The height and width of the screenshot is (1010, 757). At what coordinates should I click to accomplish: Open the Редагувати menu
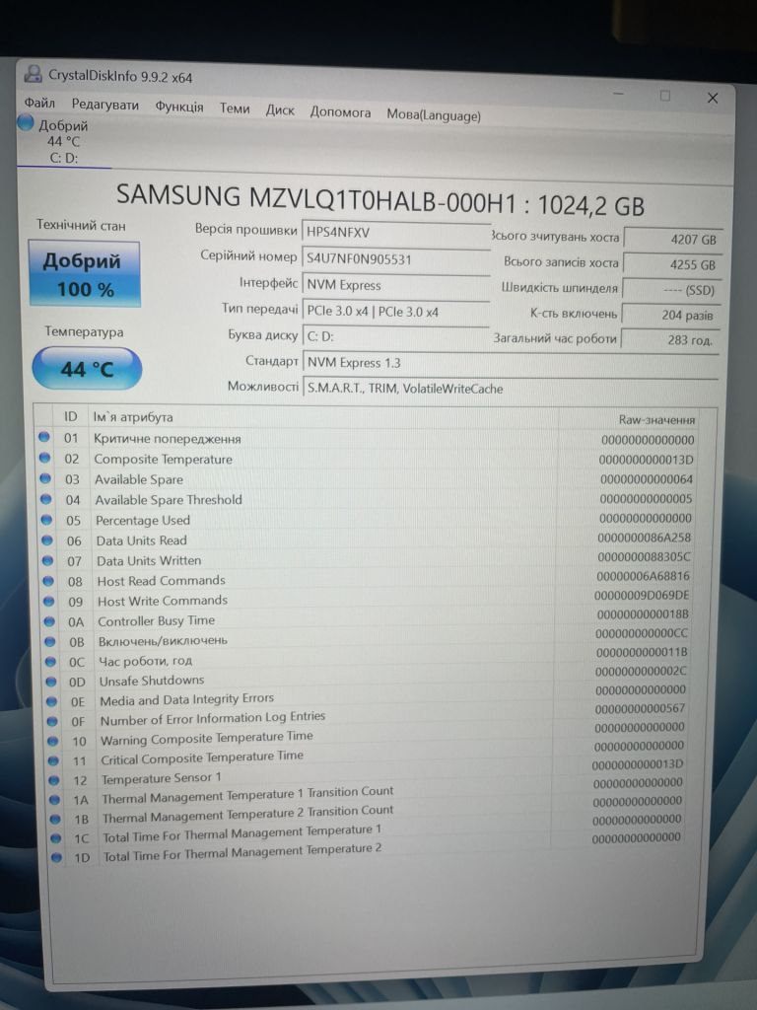[104, 105]
